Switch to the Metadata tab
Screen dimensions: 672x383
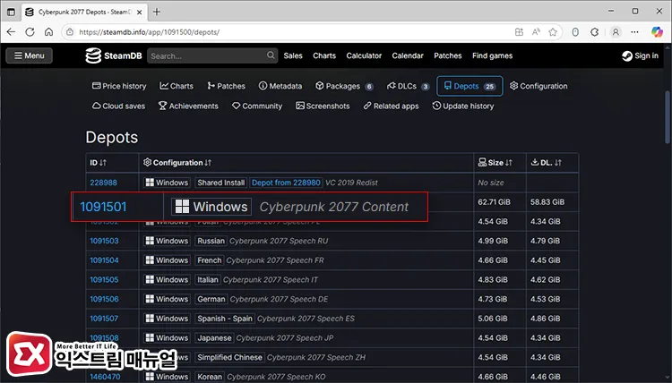pos(280,86)
